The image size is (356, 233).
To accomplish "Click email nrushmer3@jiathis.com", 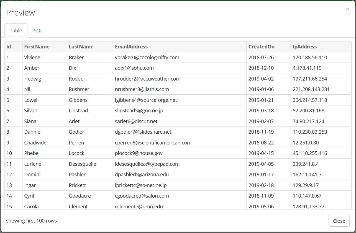I will coord(142,89).
